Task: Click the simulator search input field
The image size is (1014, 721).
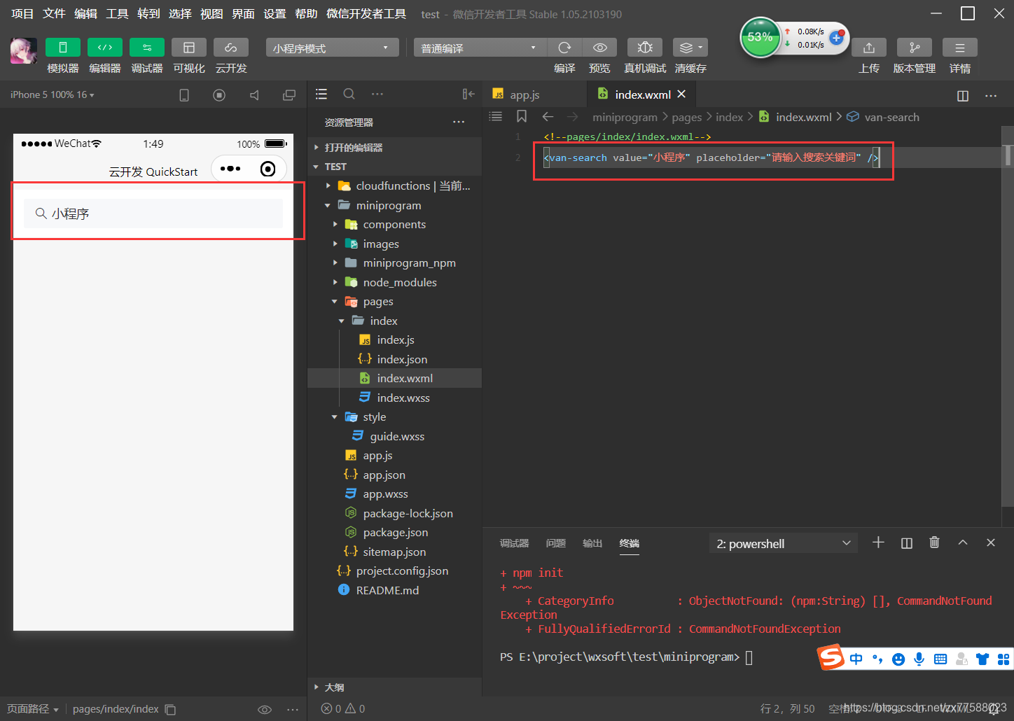Action: pyautogui.click(x=153, y=213)
